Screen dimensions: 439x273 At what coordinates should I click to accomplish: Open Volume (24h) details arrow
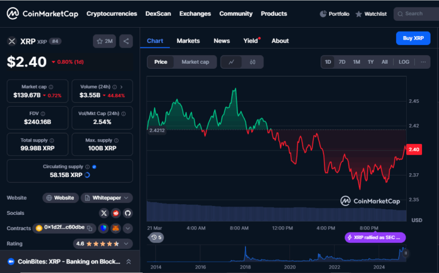121,87
